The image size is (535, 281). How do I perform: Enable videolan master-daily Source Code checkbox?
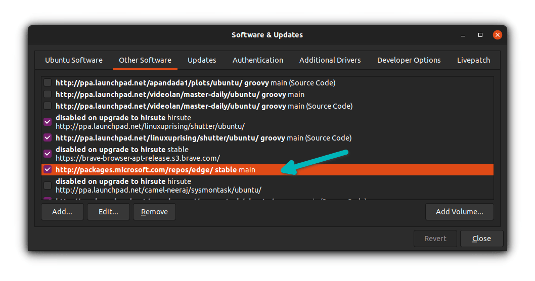click(48, 106)
